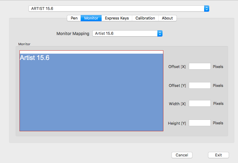This screenshot has width=238, height=163.
Task: Click the Monitor group heading text
Action: point(24,44)
